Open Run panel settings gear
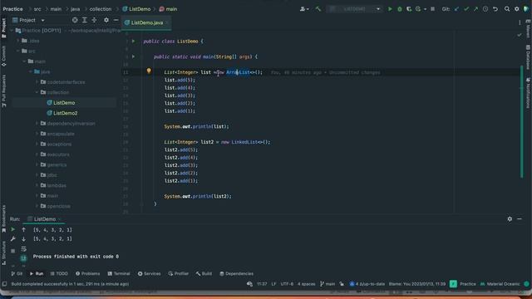Image resolution: width=532 pixels, height=299 pixels. pyautogui.click(x=510, y=219)
